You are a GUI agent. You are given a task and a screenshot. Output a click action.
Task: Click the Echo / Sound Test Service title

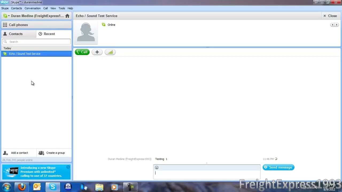pos(96,16)
